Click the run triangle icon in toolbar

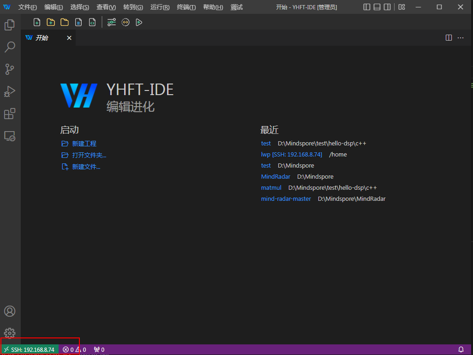[139, 22]
